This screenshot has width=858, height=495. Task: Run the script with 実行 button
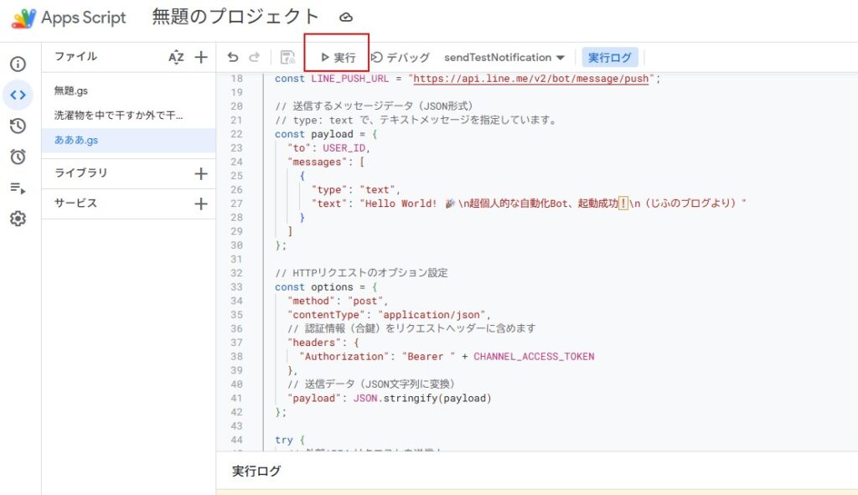(338, 58)
